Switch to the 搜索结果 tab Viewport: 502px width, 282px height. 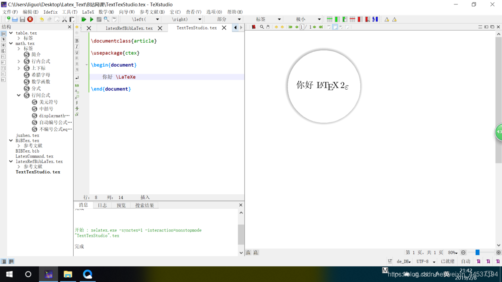pos(145,205)
